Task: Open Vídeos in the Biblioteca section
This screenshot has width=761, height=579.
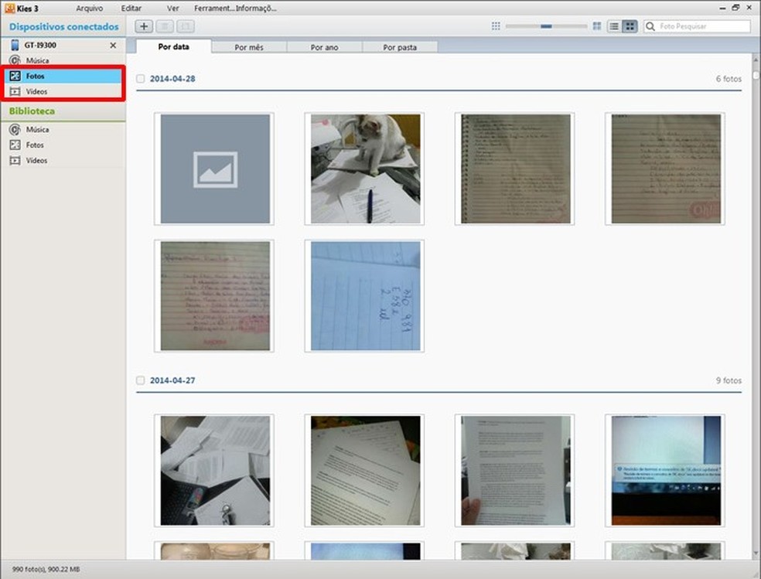Action: (36, 160)
